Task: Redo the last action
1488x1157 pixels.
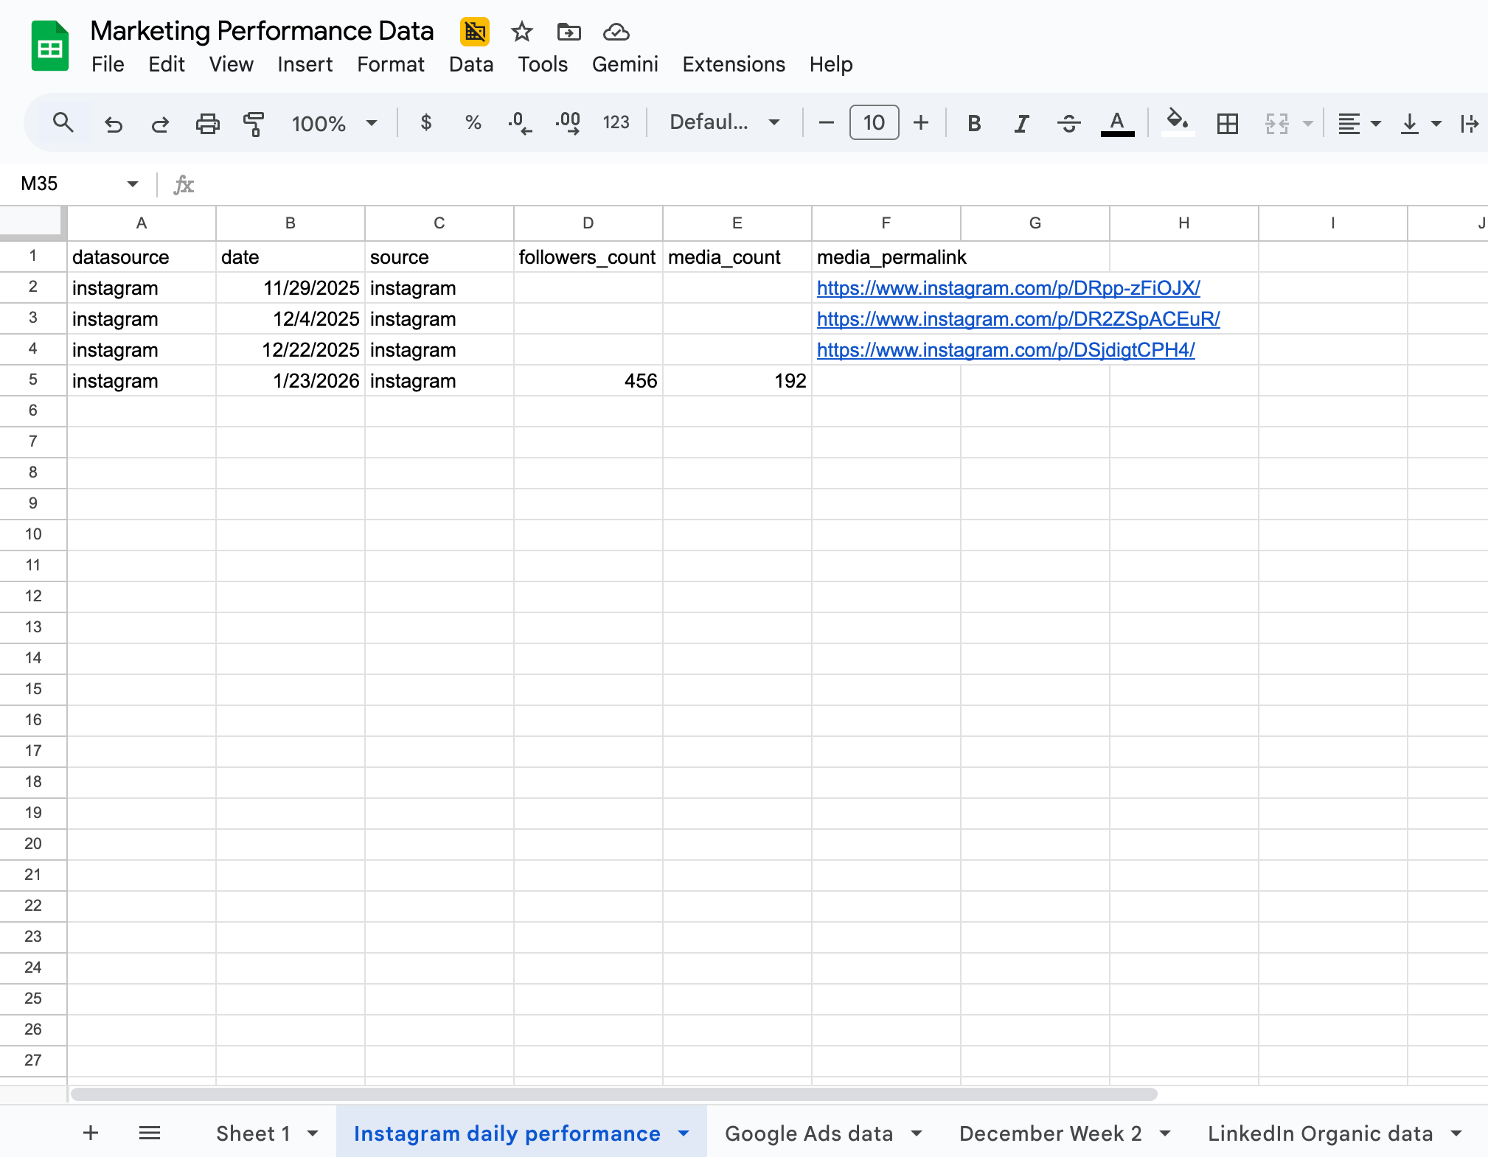Action: (160, 123)
